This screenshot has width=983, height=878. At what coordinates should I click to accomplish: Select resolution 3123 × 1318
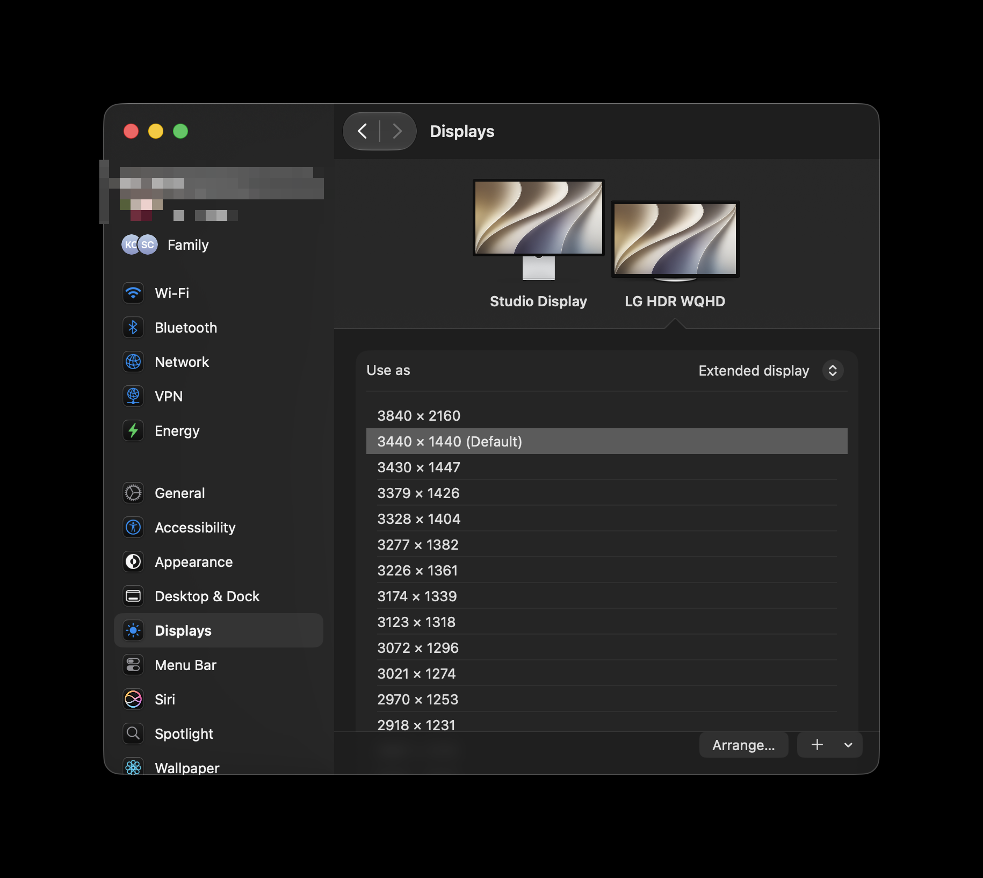607,622
